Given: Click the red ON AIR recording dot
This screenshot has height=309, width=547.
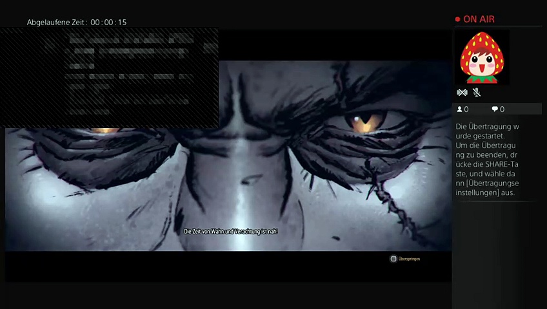Looking at the screenshot, I should pos(457,19).
